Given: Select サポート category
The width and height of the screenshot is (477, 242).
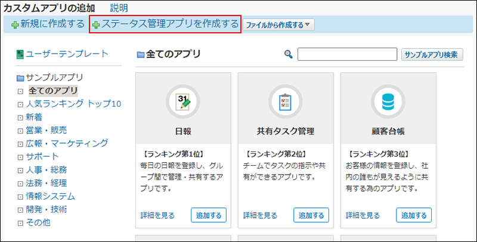Looking at the screenshot, I should 42,156.
